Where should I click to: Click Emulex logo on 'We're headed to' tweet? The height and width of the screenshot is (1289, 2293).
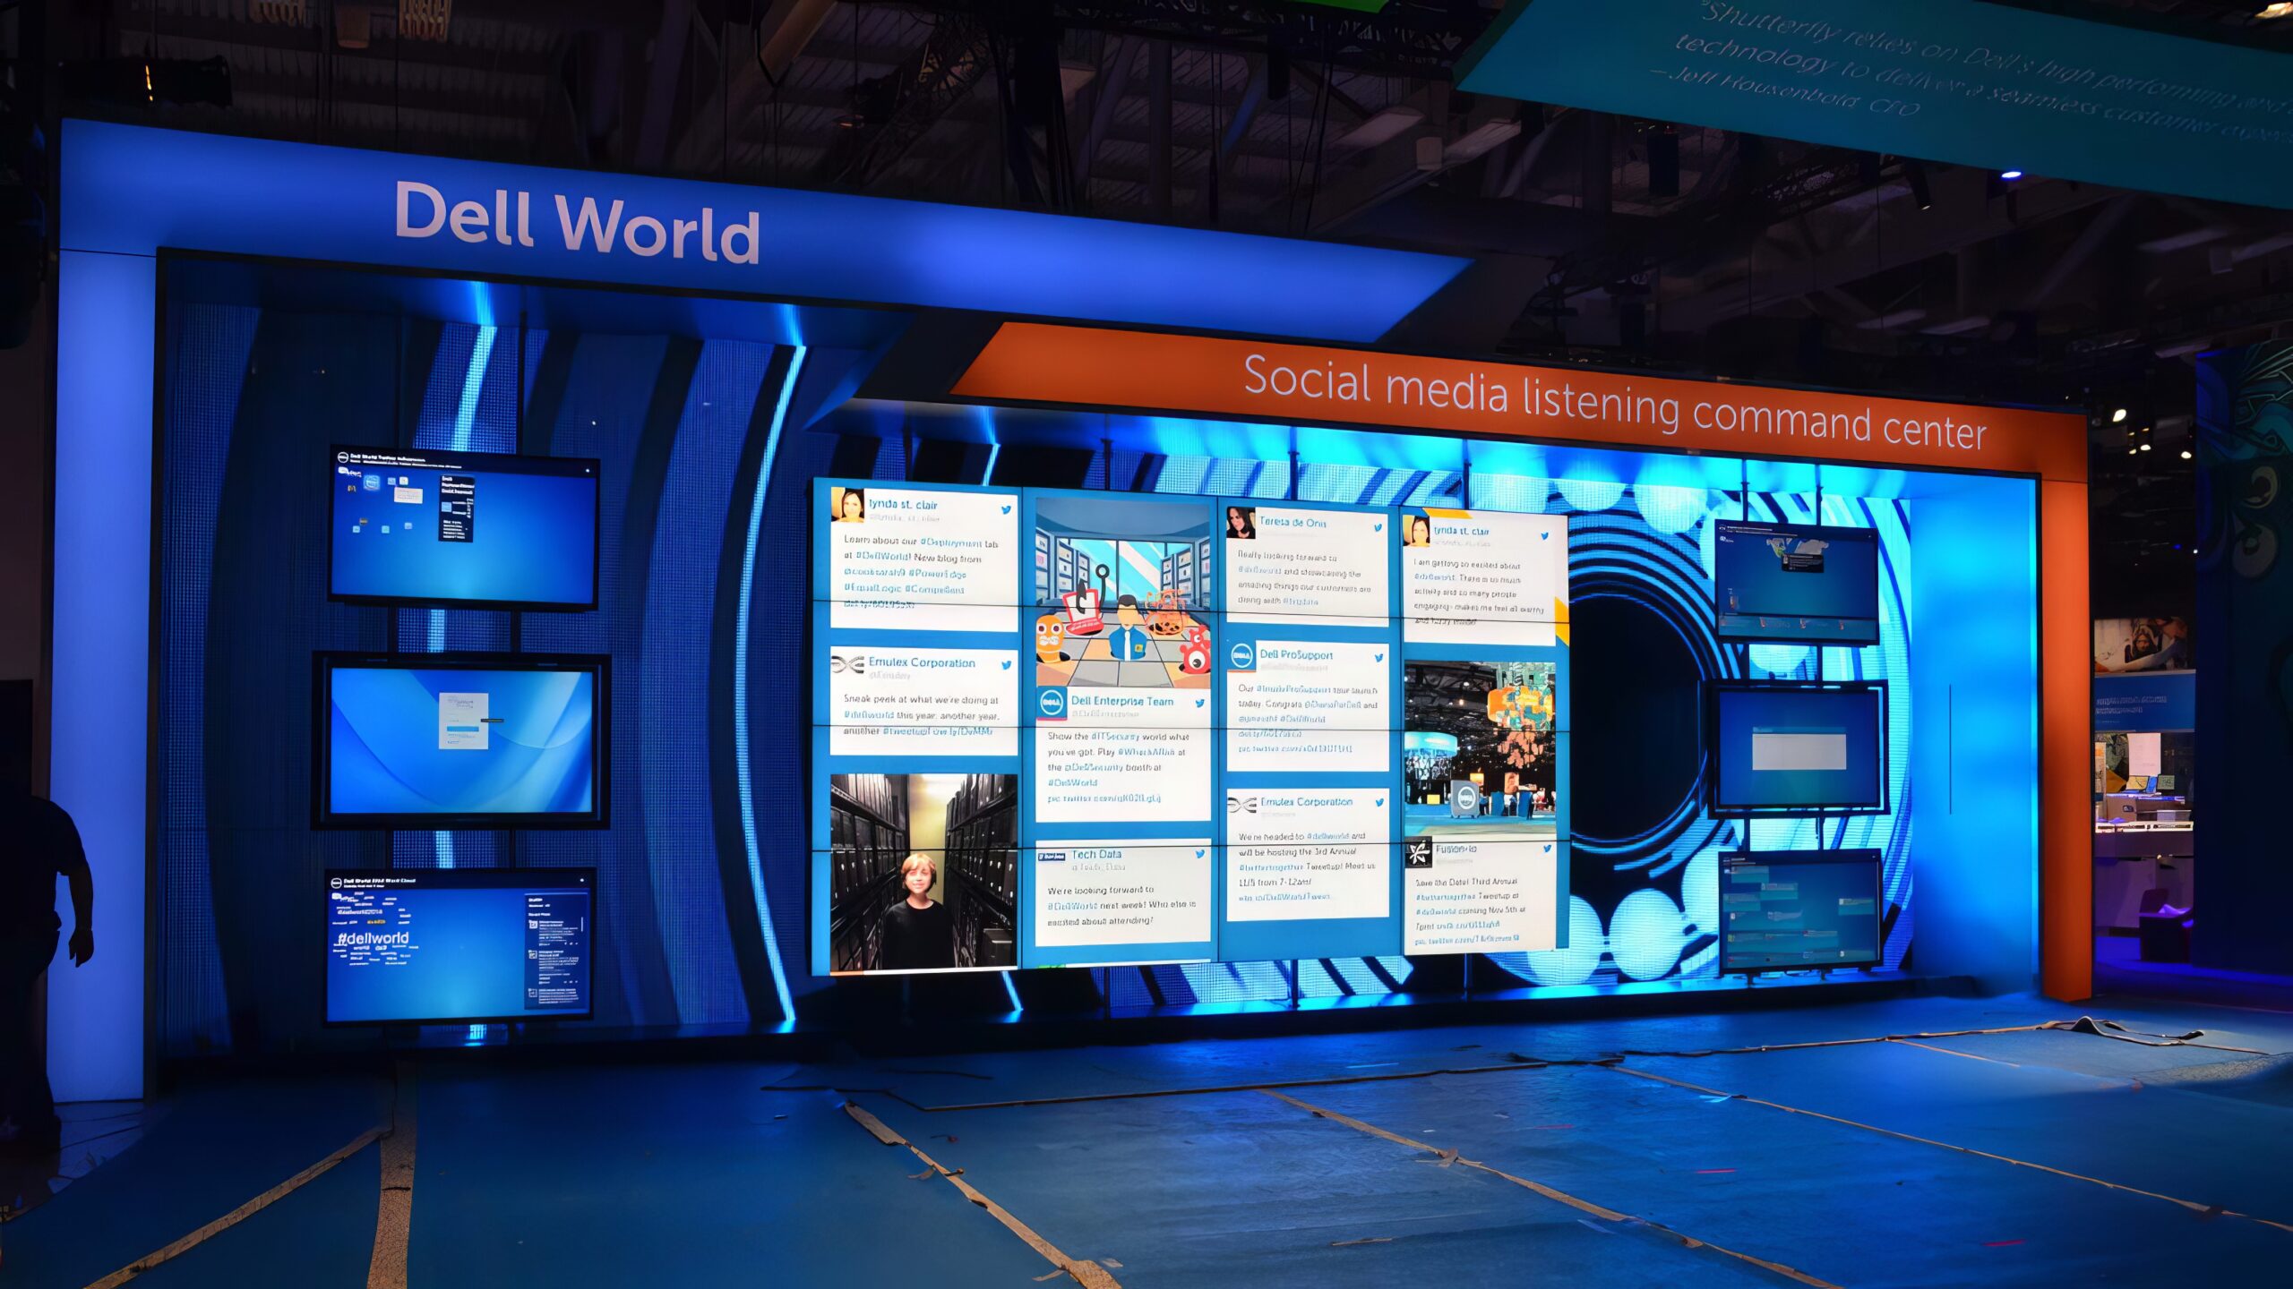(1242, 804)
